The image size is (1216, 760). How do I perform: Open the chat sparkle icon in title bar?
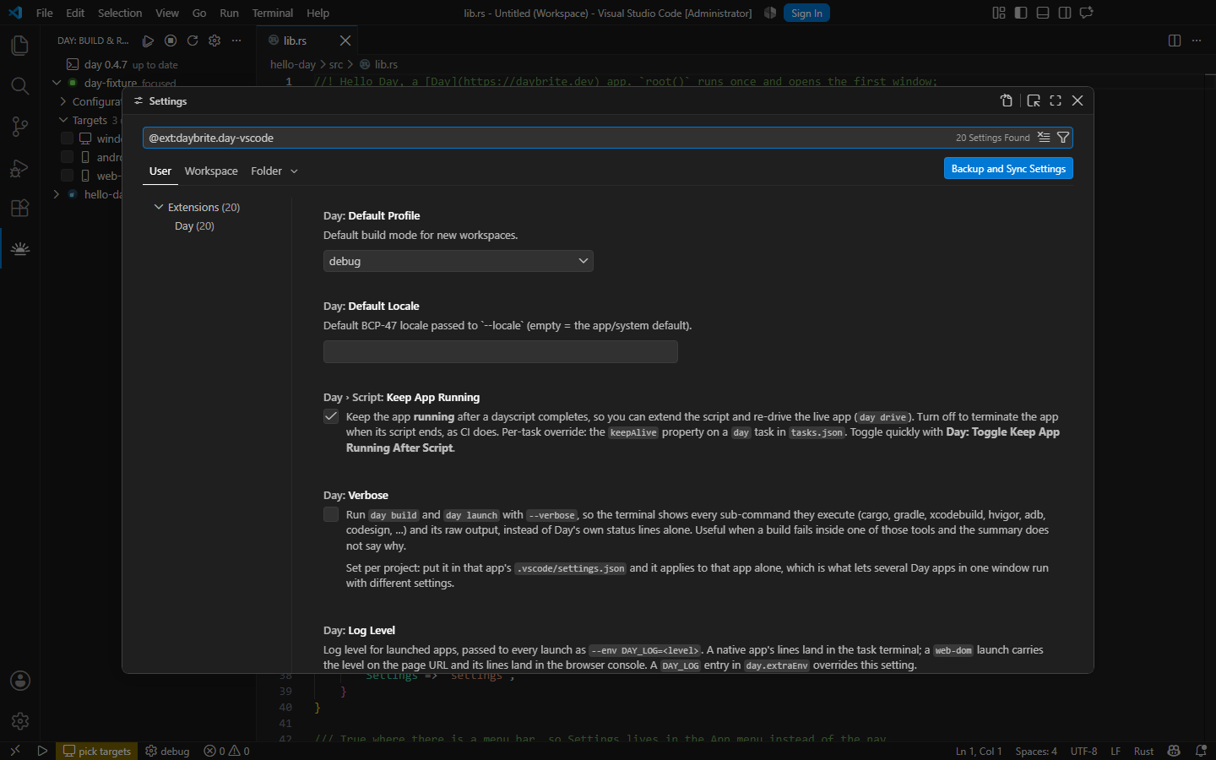[1087, 13]
